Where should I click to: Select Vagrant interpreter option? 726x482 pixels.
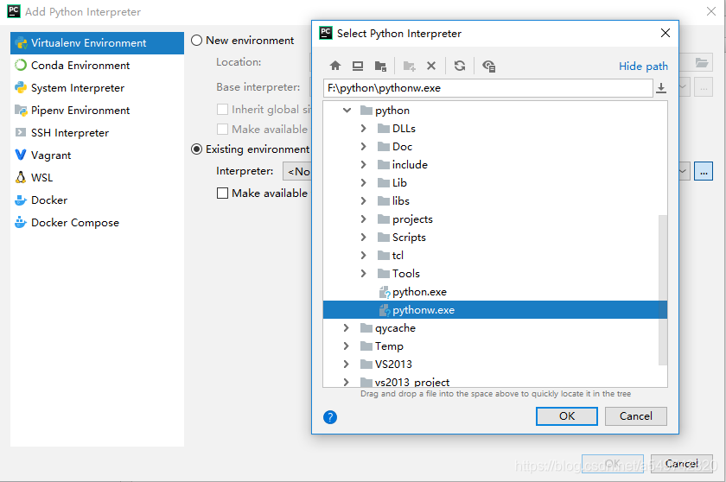point(97,155)
